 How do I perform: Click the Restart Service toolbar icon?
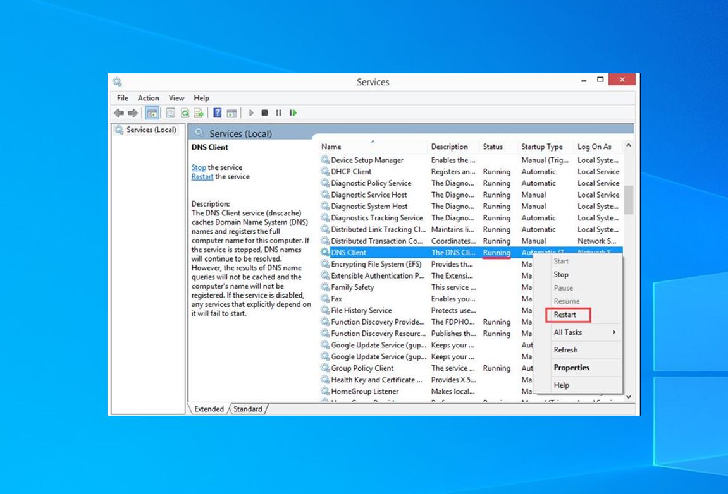coord(293,113)
